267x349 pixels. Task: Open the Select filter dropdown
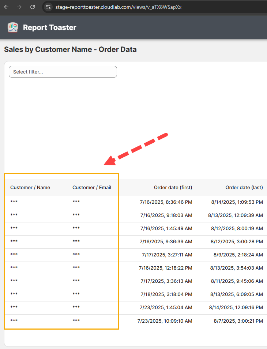(63, 72)
